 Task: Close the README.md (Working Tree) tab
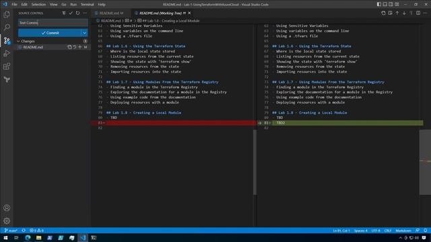click(189, 13)
